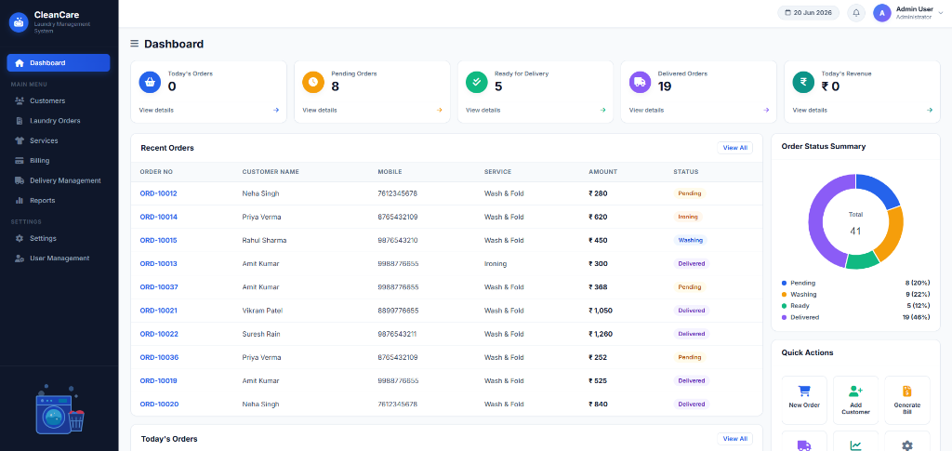
Task: Expand the Admin User dropdown chevron
Action: [941, 13]
